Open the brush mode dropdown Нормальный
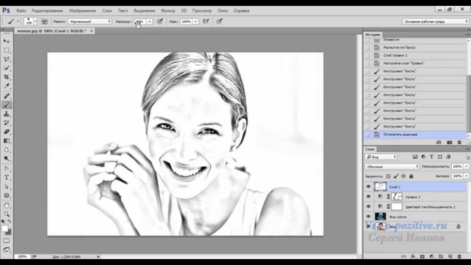Screen dimensions: 471x265 (x=90, y=21)
